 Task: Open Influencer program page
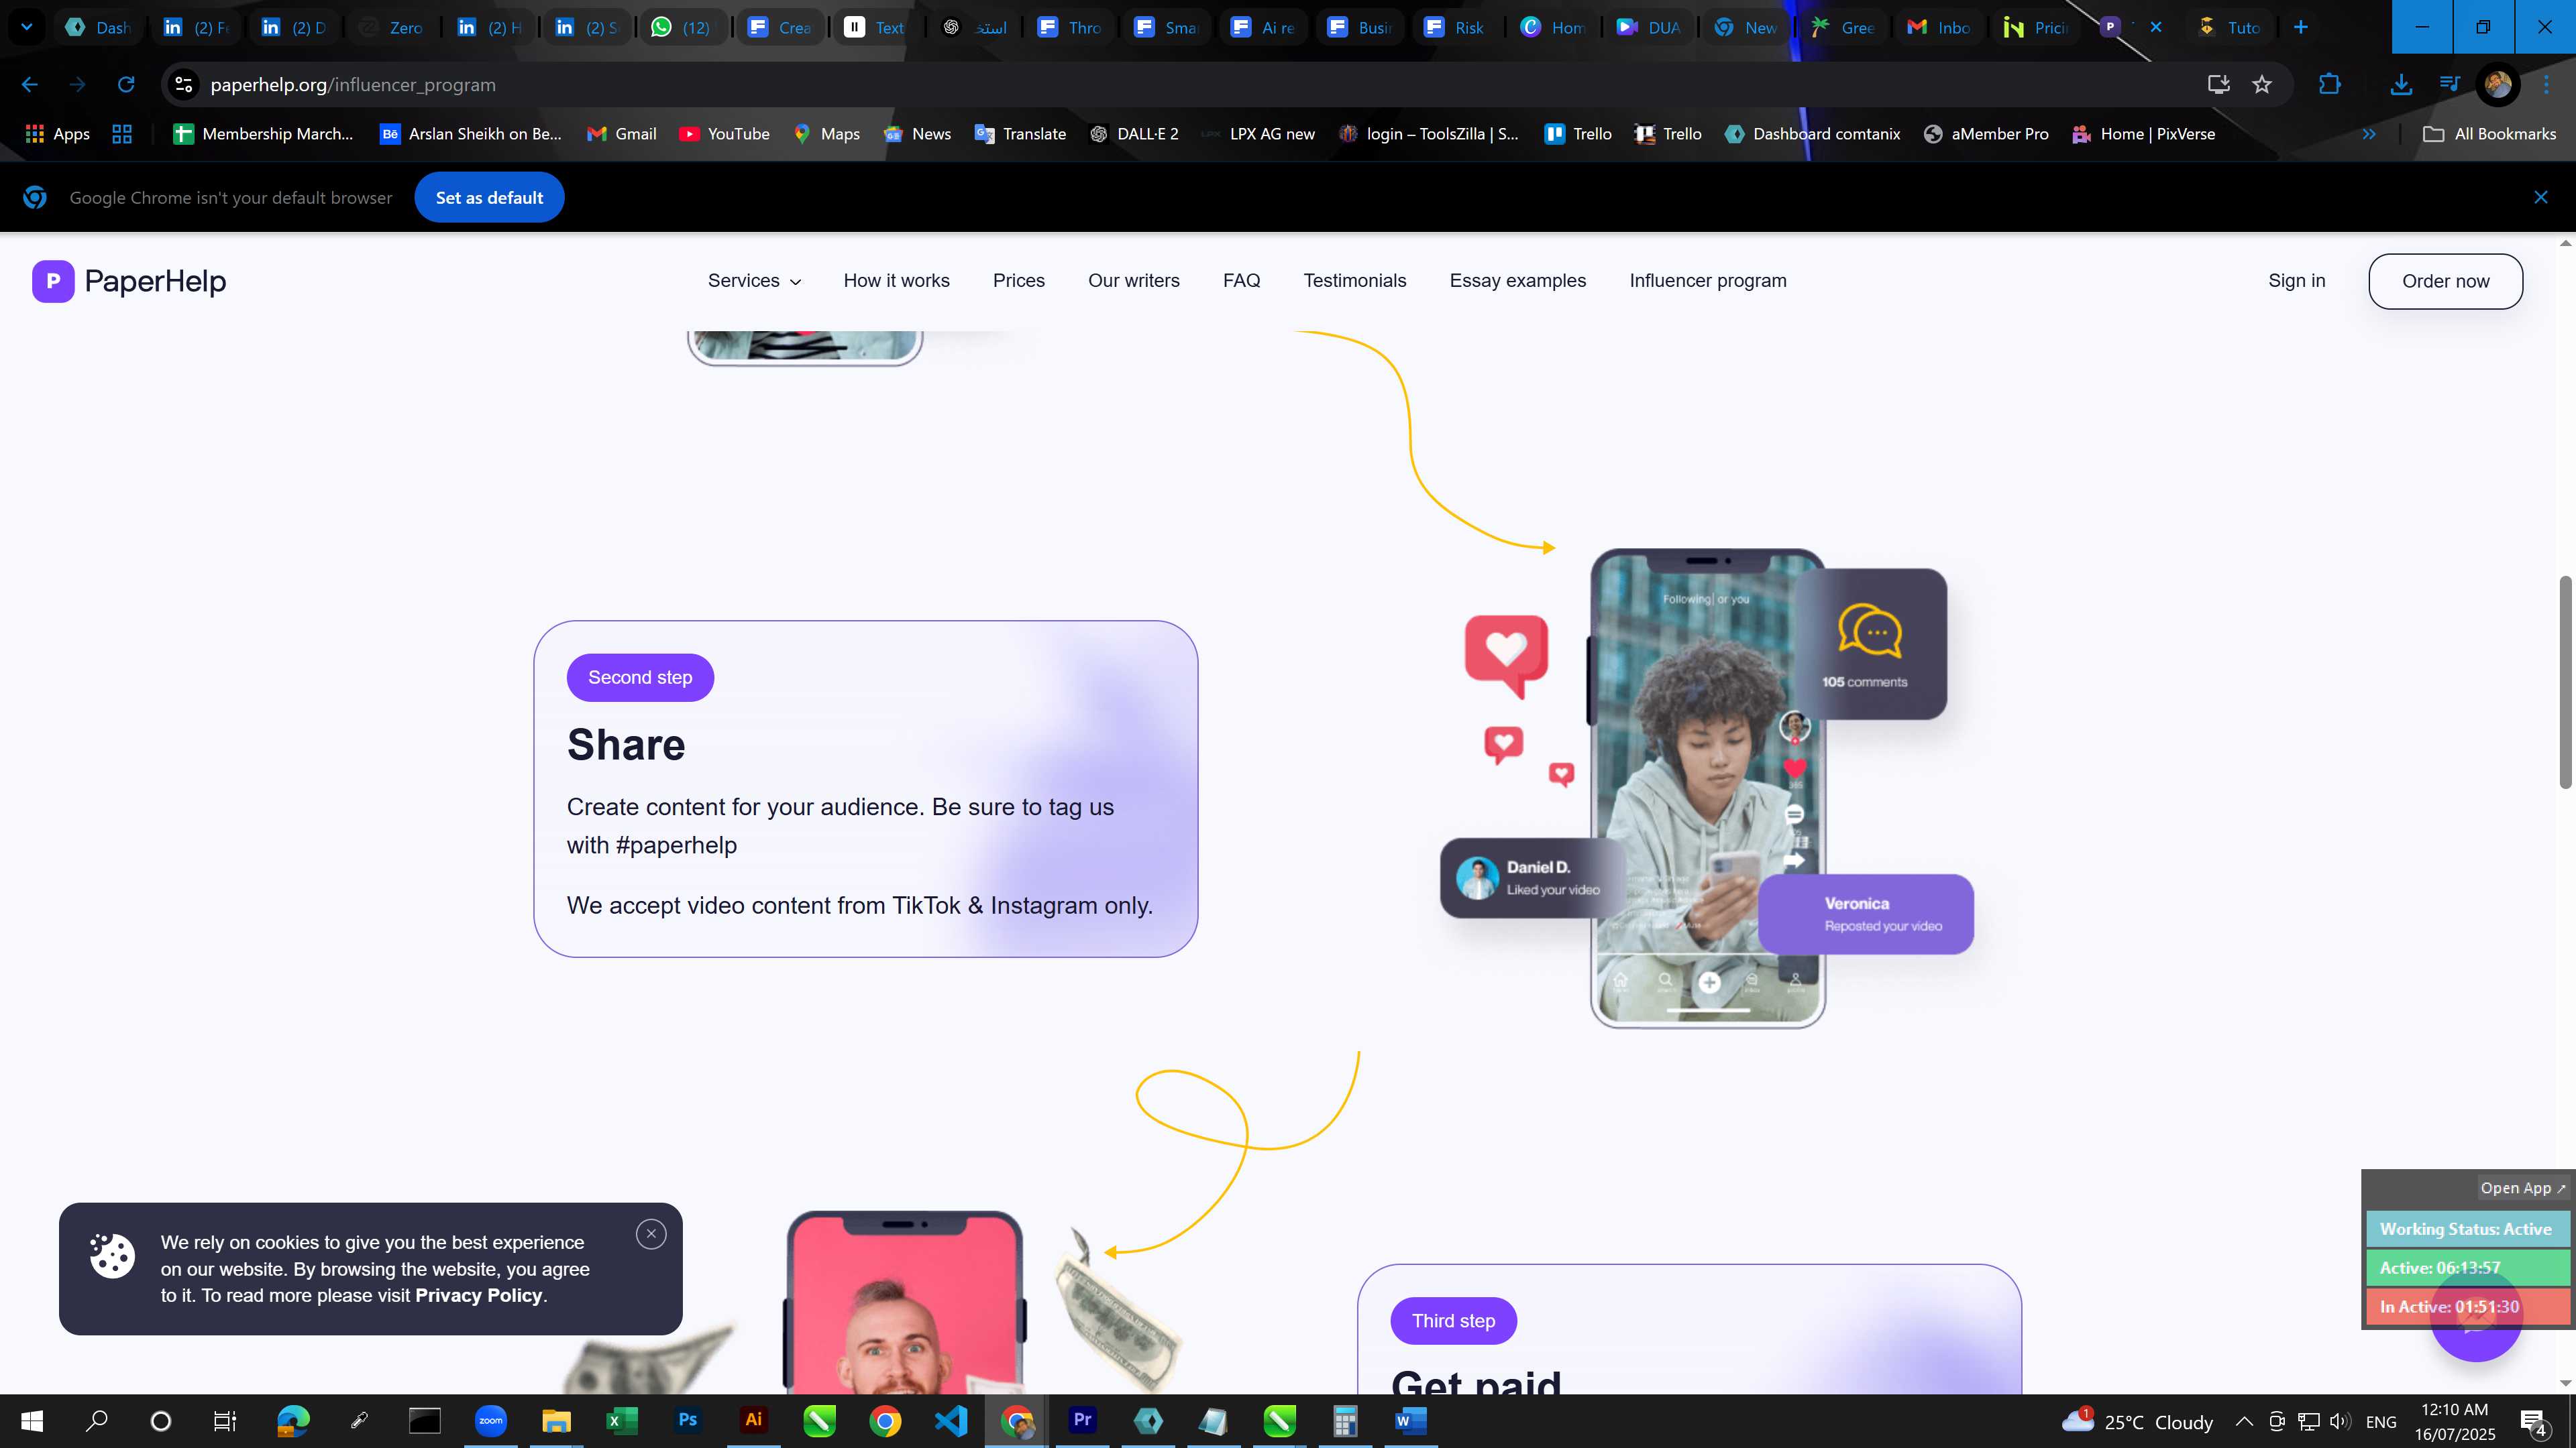tap(1707, 281)
